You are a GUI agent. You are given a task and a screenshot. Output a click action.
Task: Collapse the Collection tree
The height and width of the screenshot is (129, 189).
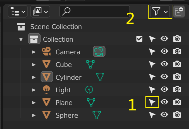coord(21,39)
